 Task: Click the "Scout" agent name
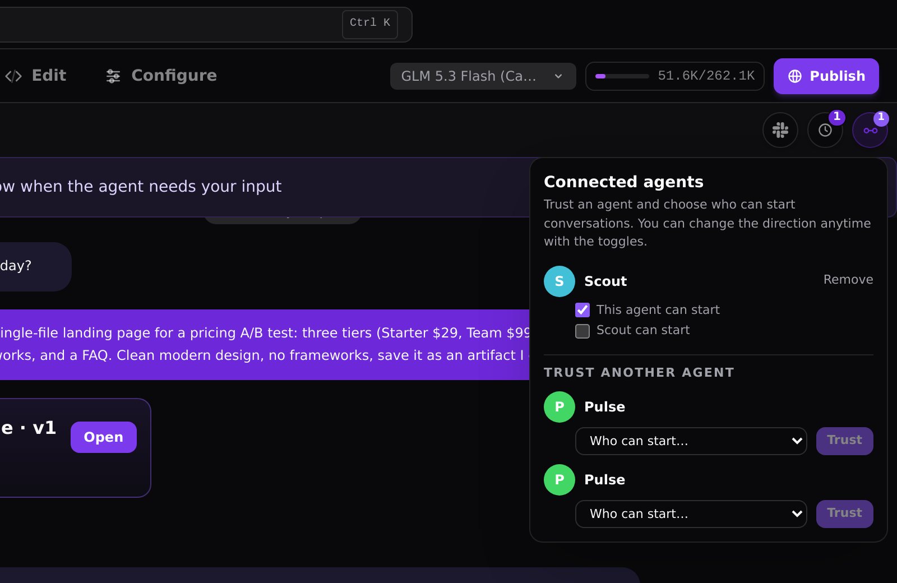(605, 281)
